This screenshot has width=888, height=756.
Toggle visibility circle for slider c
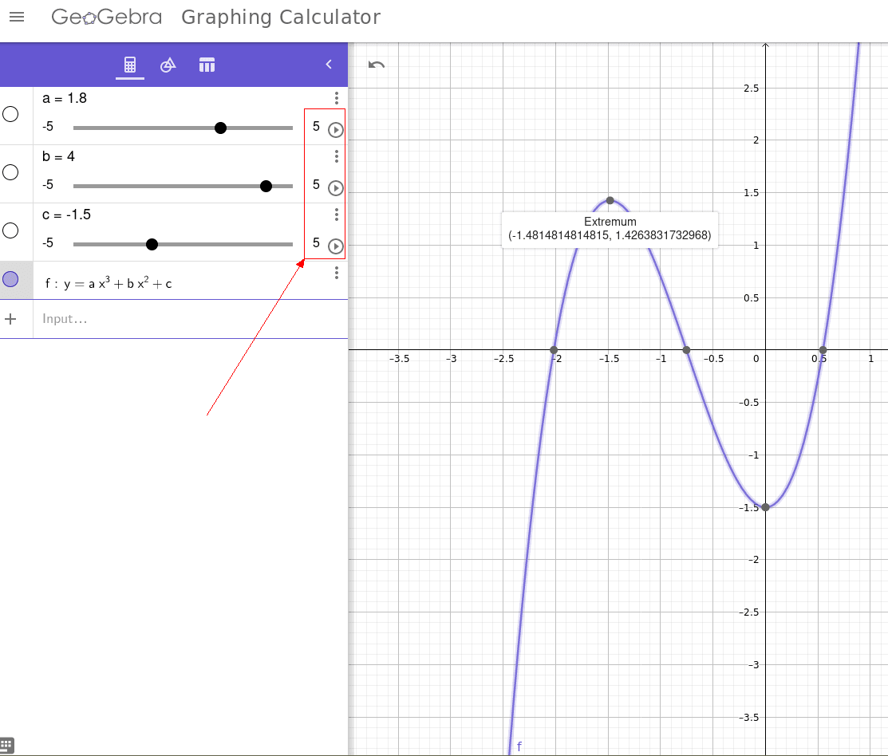coord(10,230)
